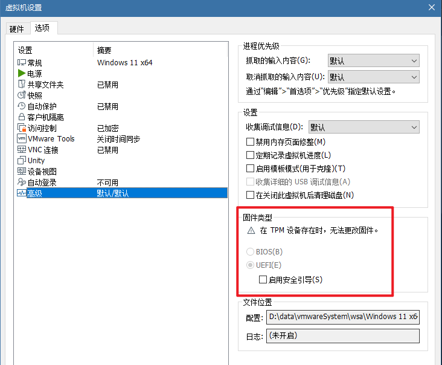Click the 客户机隔离 padlock icon
Viewport: 442px width, 365px height.
21,117
